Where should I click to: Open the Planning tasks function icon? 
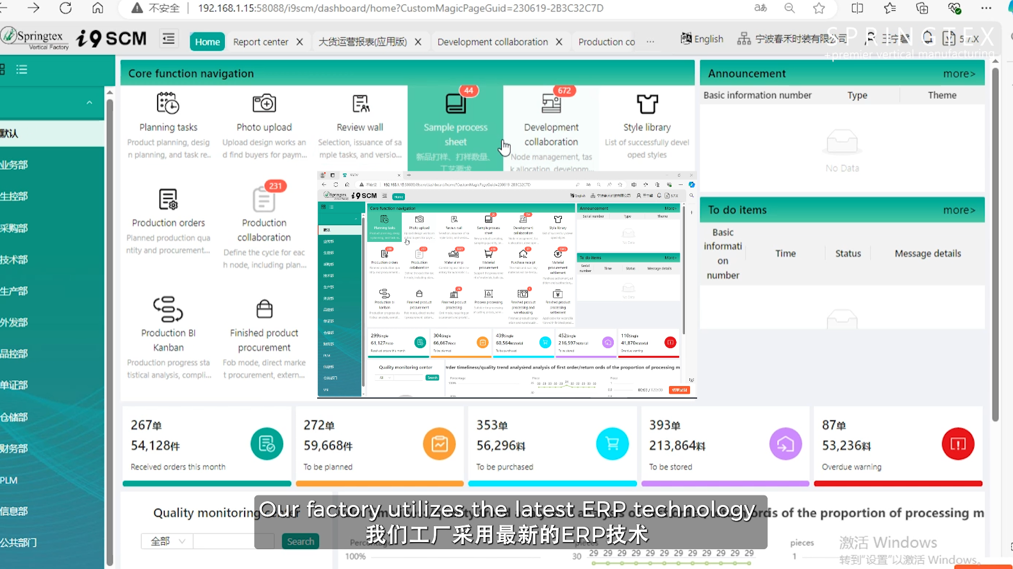tap(168, 103)
